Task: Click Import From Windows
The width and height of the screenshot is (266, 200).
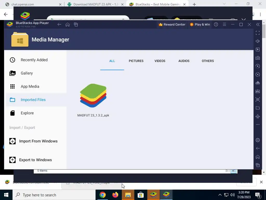Action: click(34, 141)
